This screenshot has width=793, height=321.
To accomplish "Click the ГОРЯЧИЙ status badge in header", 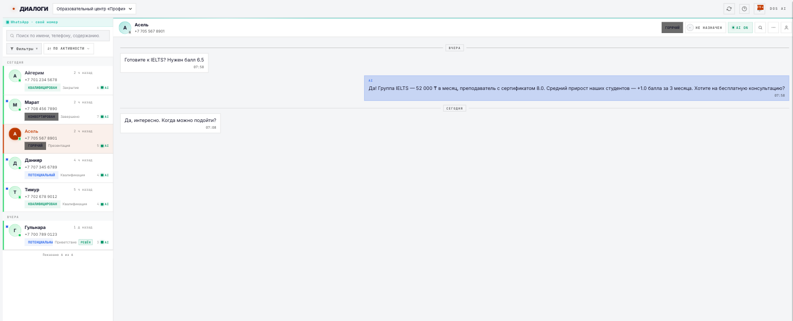I will (x=672, y=27).
